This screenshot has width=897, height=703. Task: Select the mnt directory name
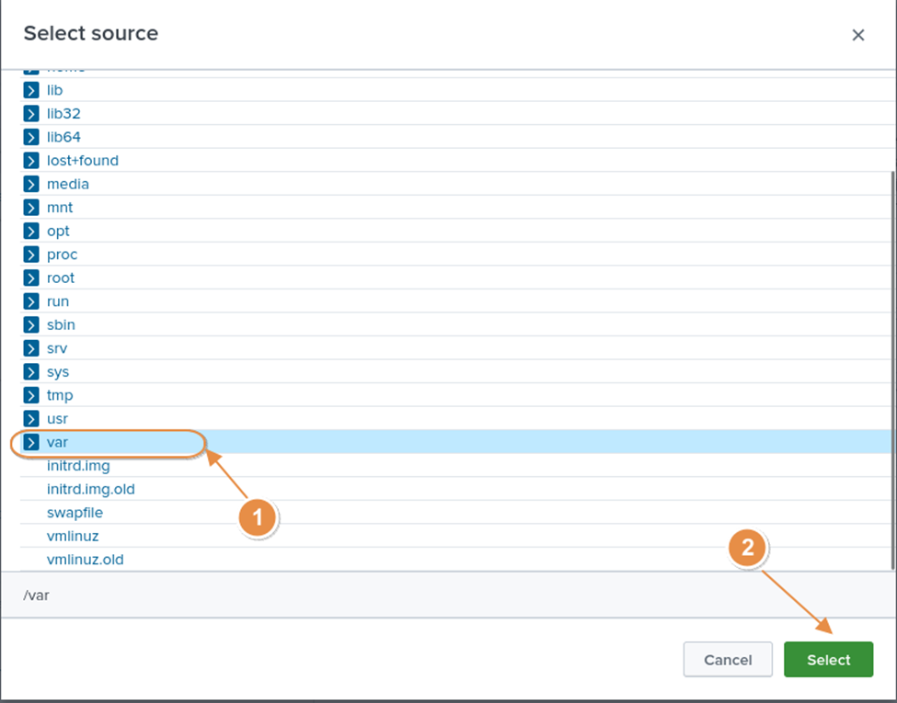[60, 208]
